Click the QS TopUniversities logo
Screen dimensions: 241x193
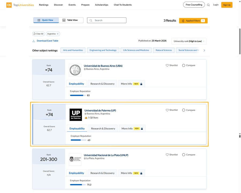(x=16, y=5)
